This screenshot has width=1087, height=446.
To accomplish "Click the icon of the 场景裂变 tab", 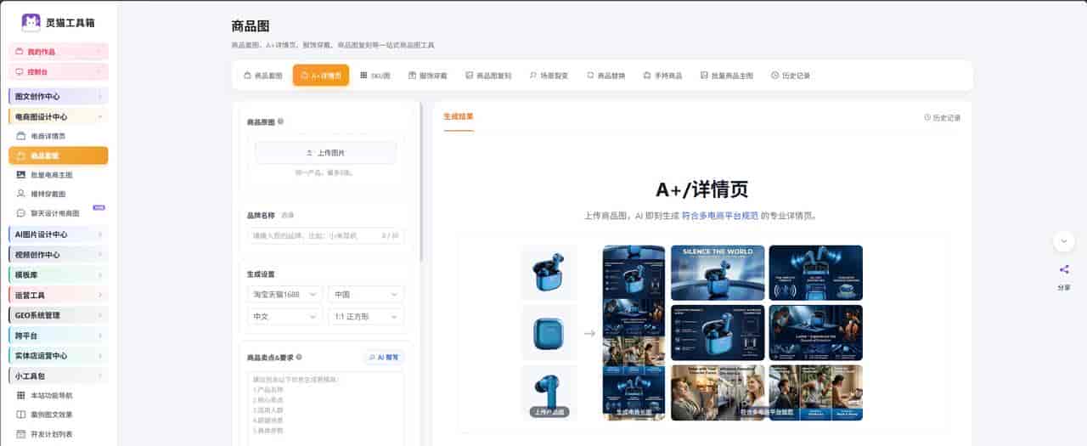I will 533,76.
